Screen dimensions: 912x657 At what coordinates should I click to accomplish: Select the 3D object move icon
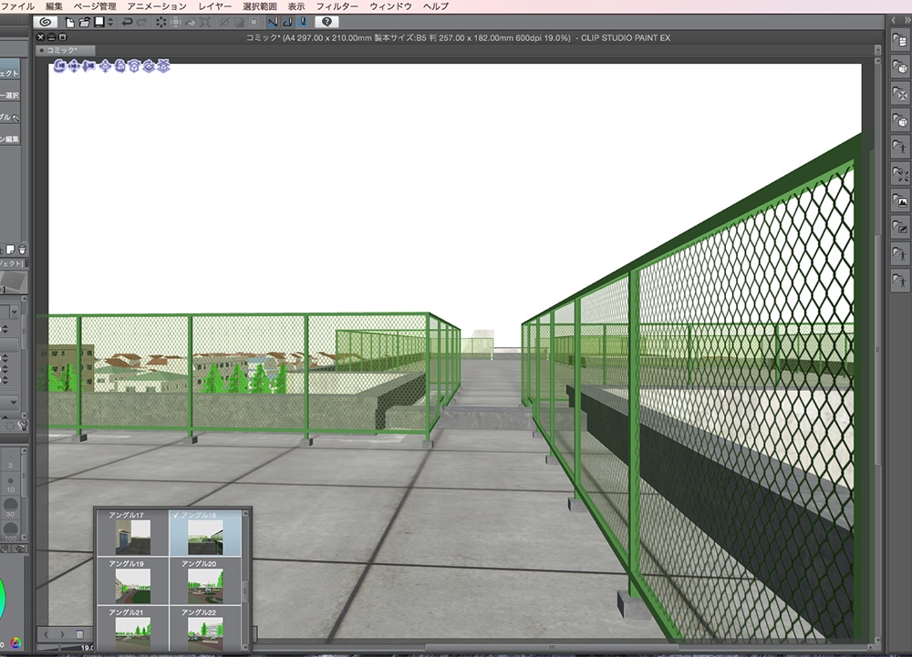tap(104, 66)
